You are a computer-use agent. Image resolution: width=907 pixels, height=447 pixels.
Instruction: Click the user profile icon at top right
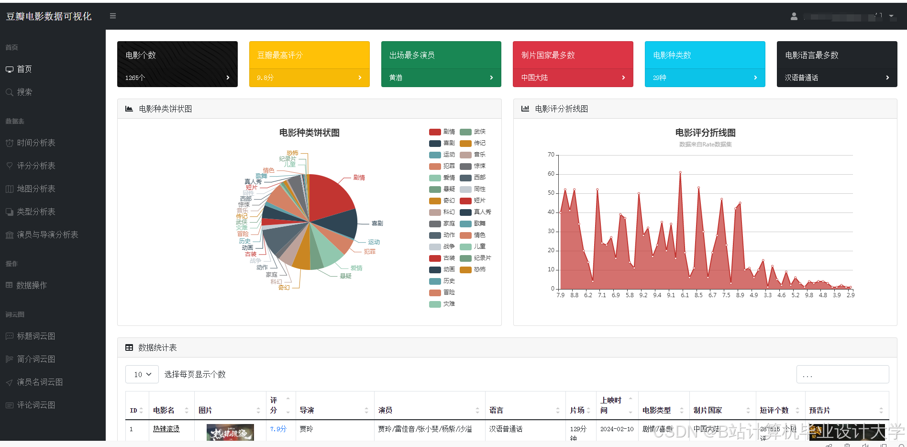coord(794,16)
